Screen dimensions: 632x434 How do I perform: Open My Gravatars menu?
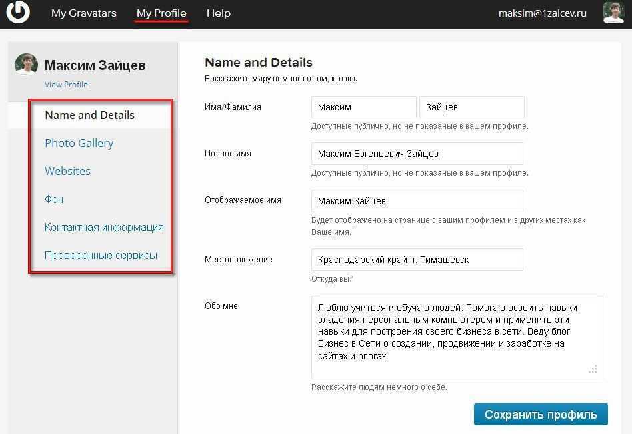(84, 13)
